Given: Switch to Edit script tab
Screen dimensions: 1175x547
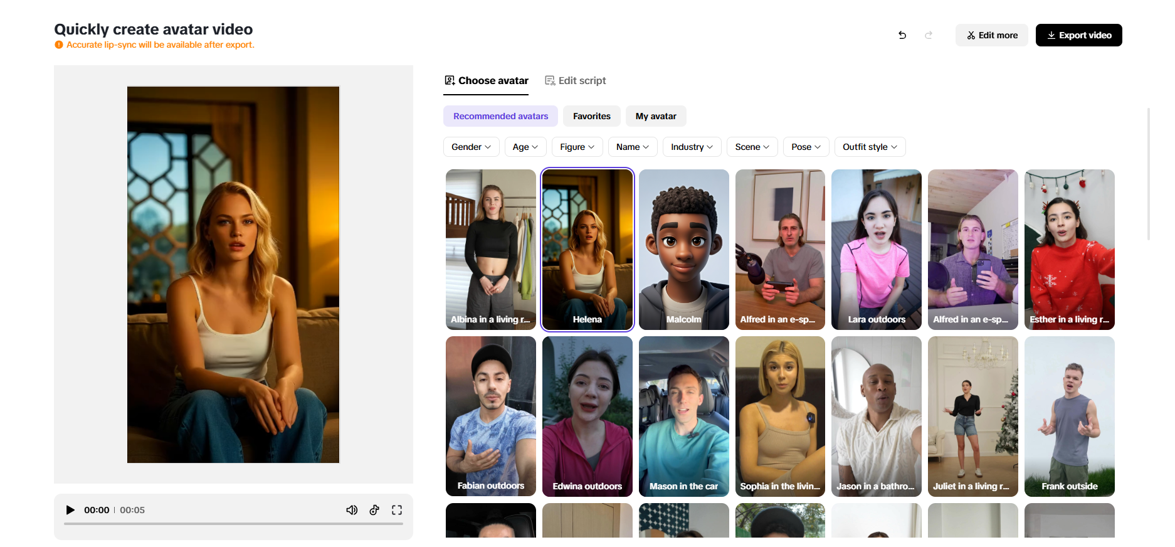Looking at the screenshot, I should pos(575,80).
